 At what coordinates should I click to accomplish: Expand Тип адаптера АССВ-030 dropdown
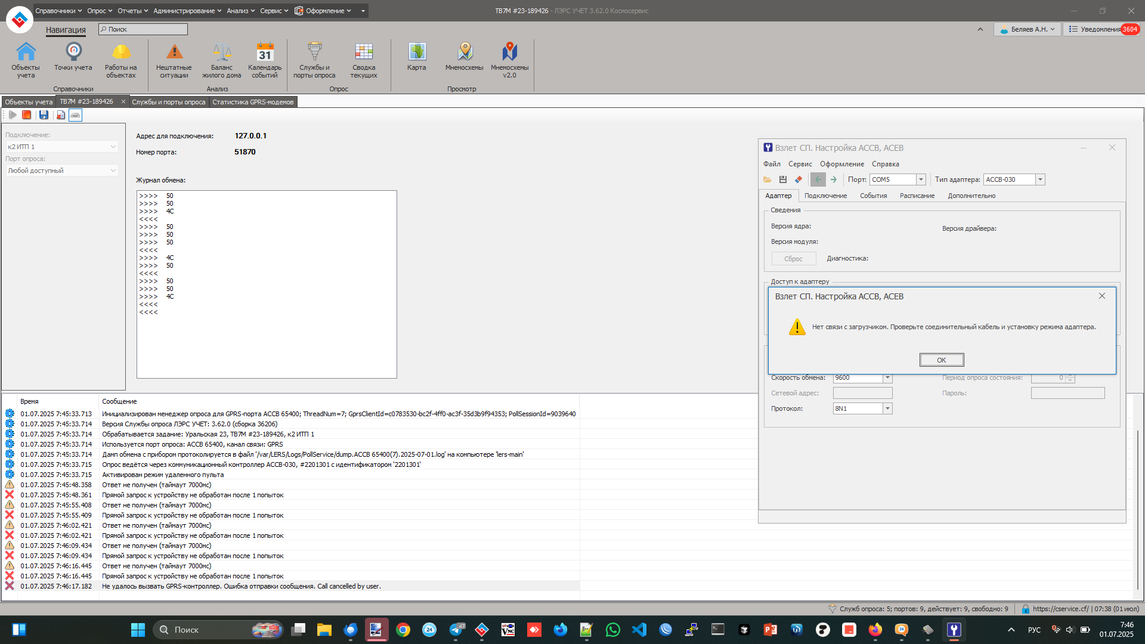pyautogui.click(x=1040, y=179)
